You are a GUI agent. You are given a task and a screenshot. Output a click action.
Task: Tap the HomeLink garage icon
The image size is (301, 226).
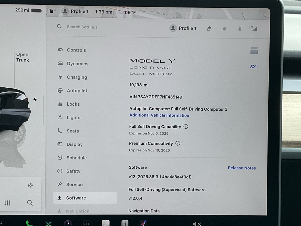pos(209,29)
